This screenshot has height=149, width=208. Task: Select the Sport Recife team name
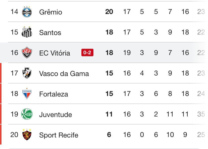point(59,135)
